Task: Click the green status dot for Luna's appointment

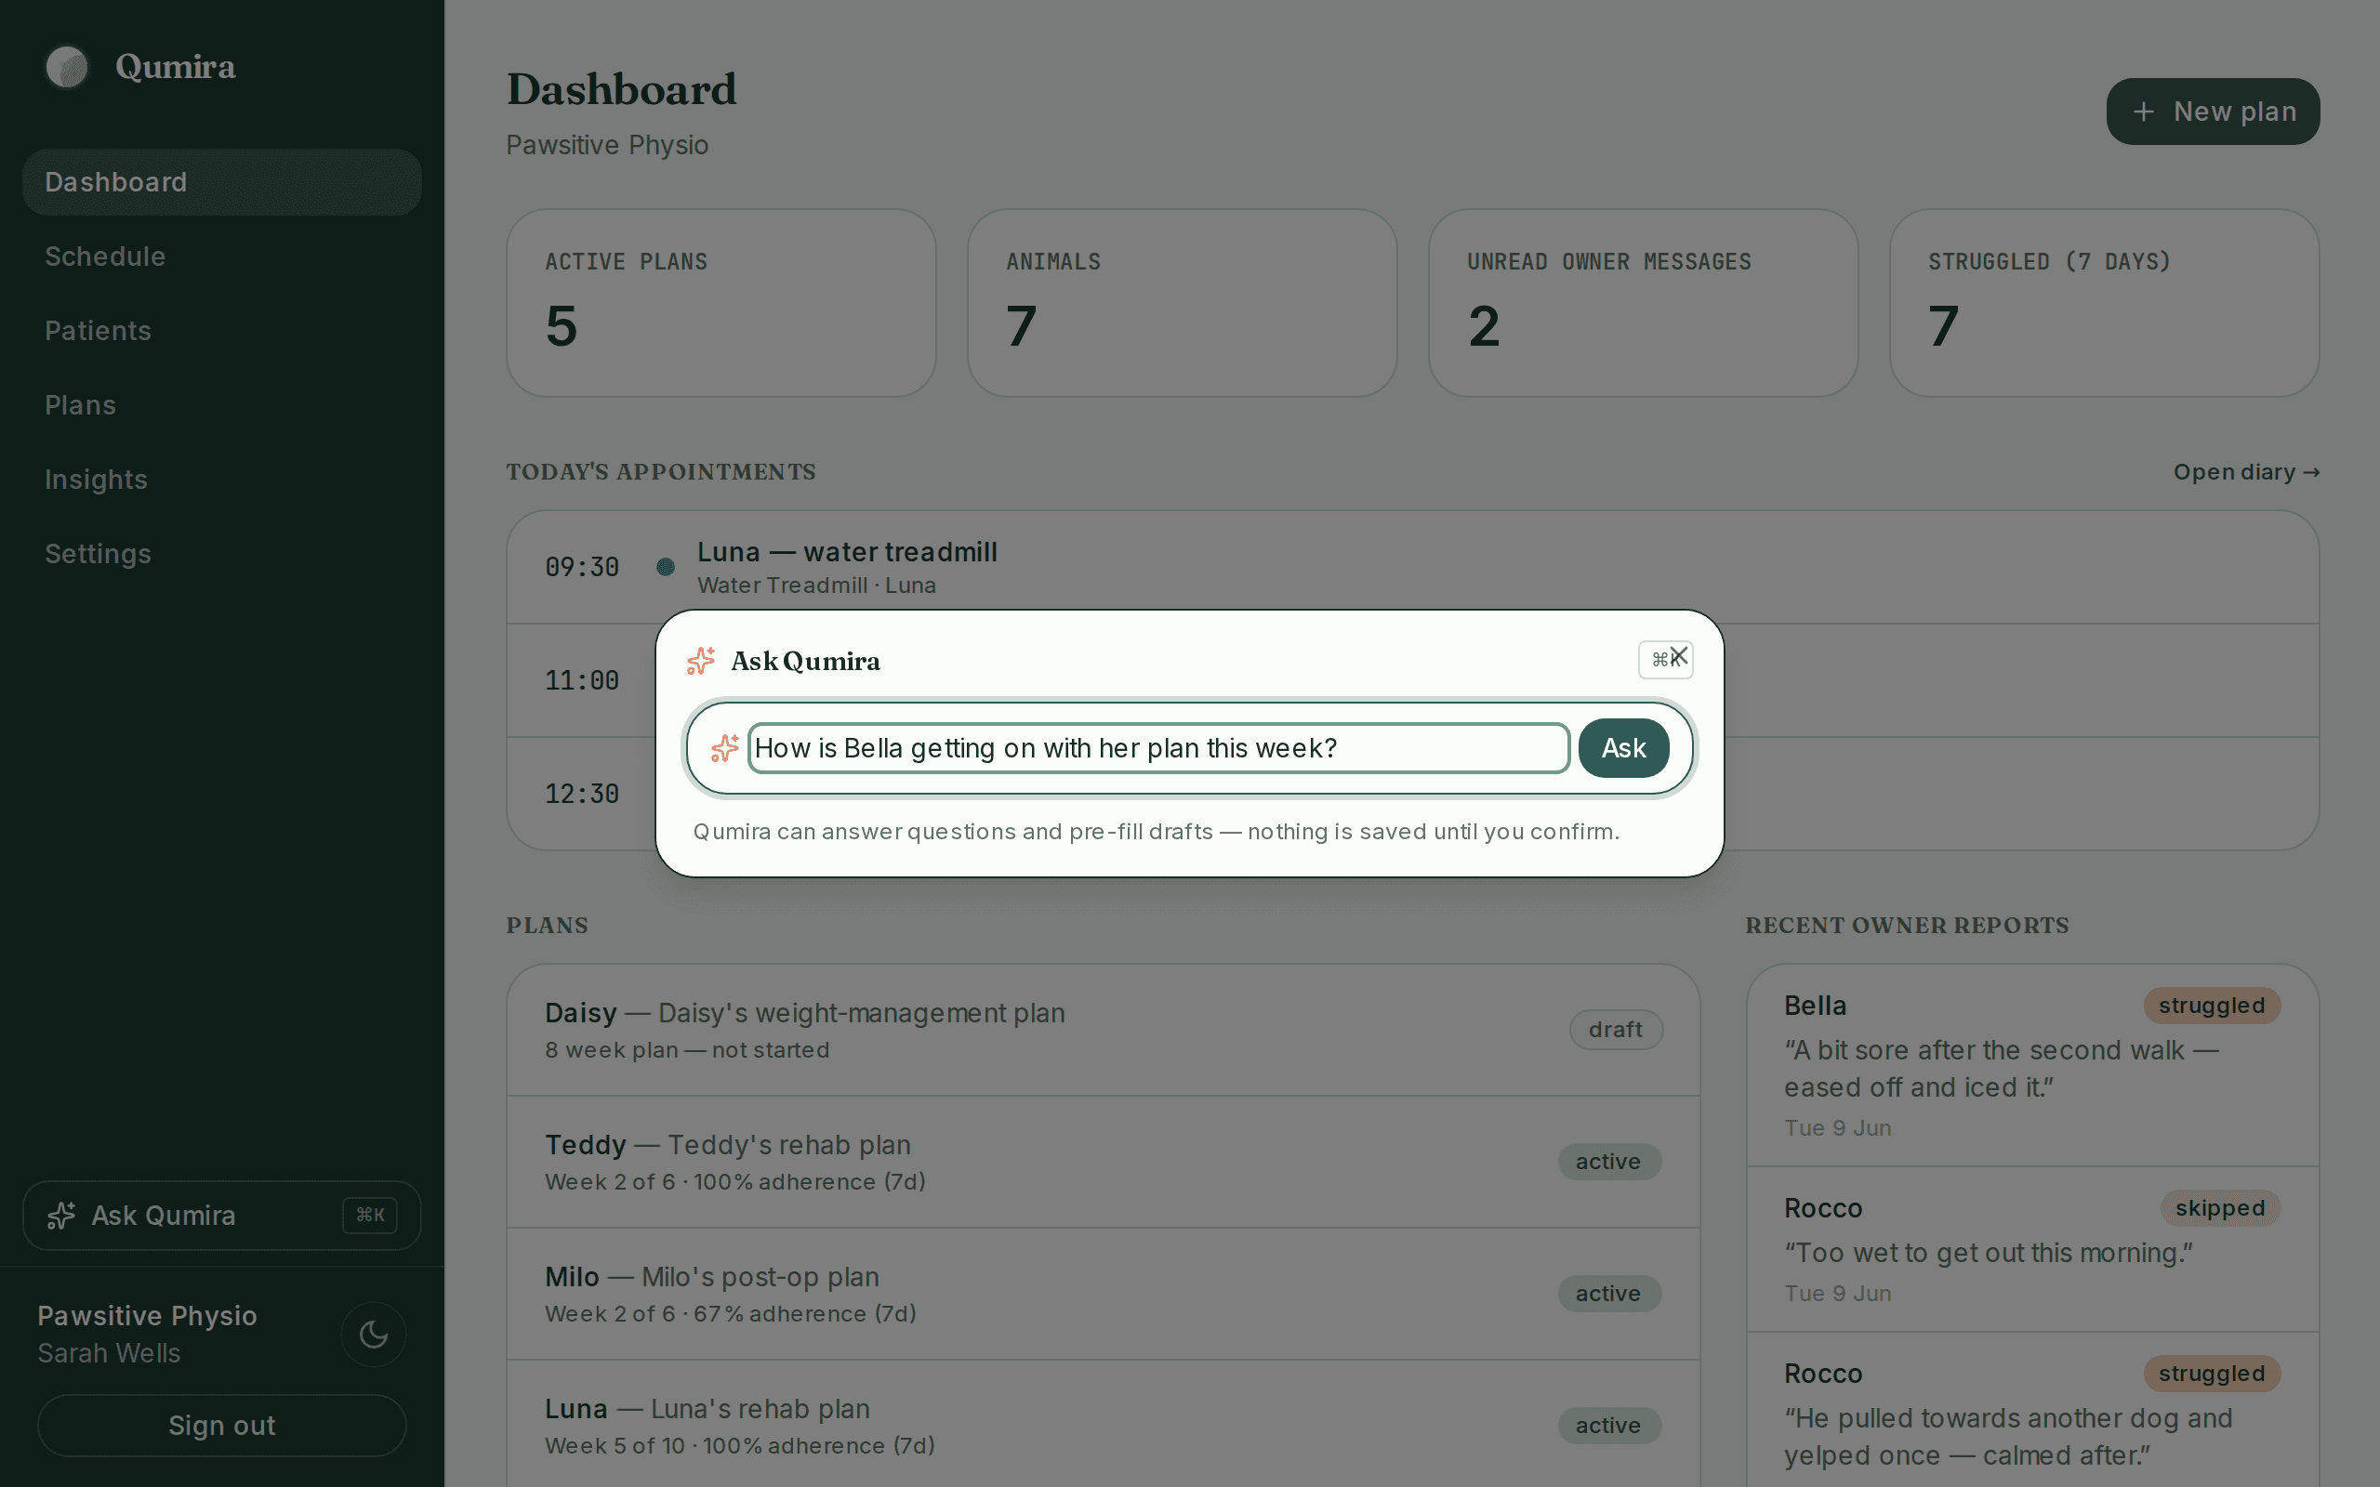Action: tap(666, 567)
